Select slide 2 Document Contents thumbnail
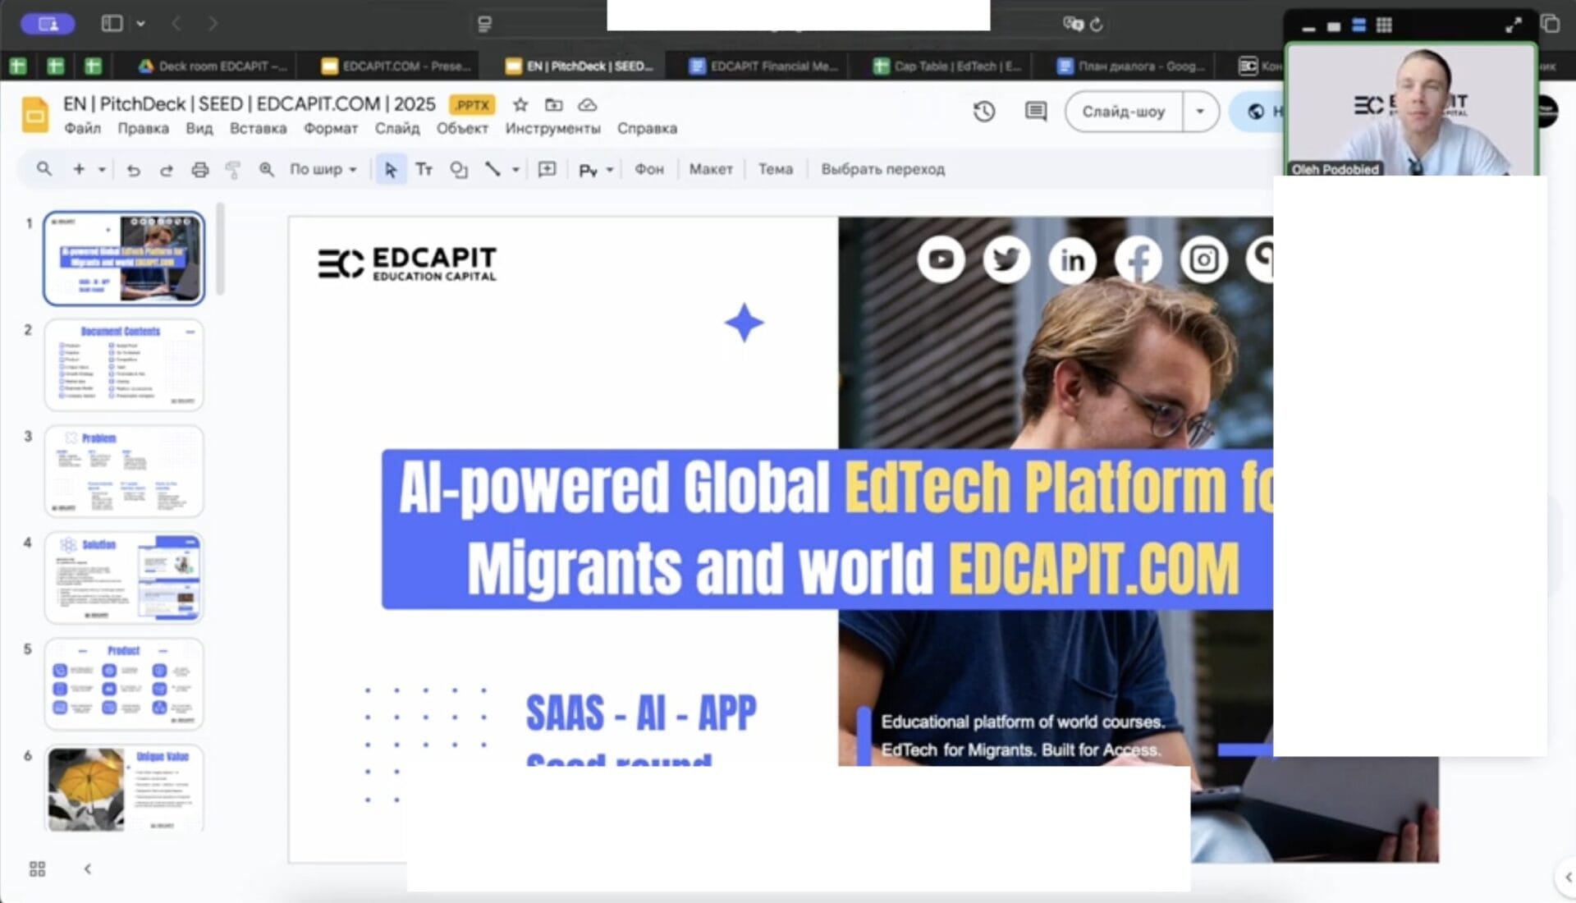Image resolution: width=1576 pixels, height=903 pixels. (x=124, y=364)
